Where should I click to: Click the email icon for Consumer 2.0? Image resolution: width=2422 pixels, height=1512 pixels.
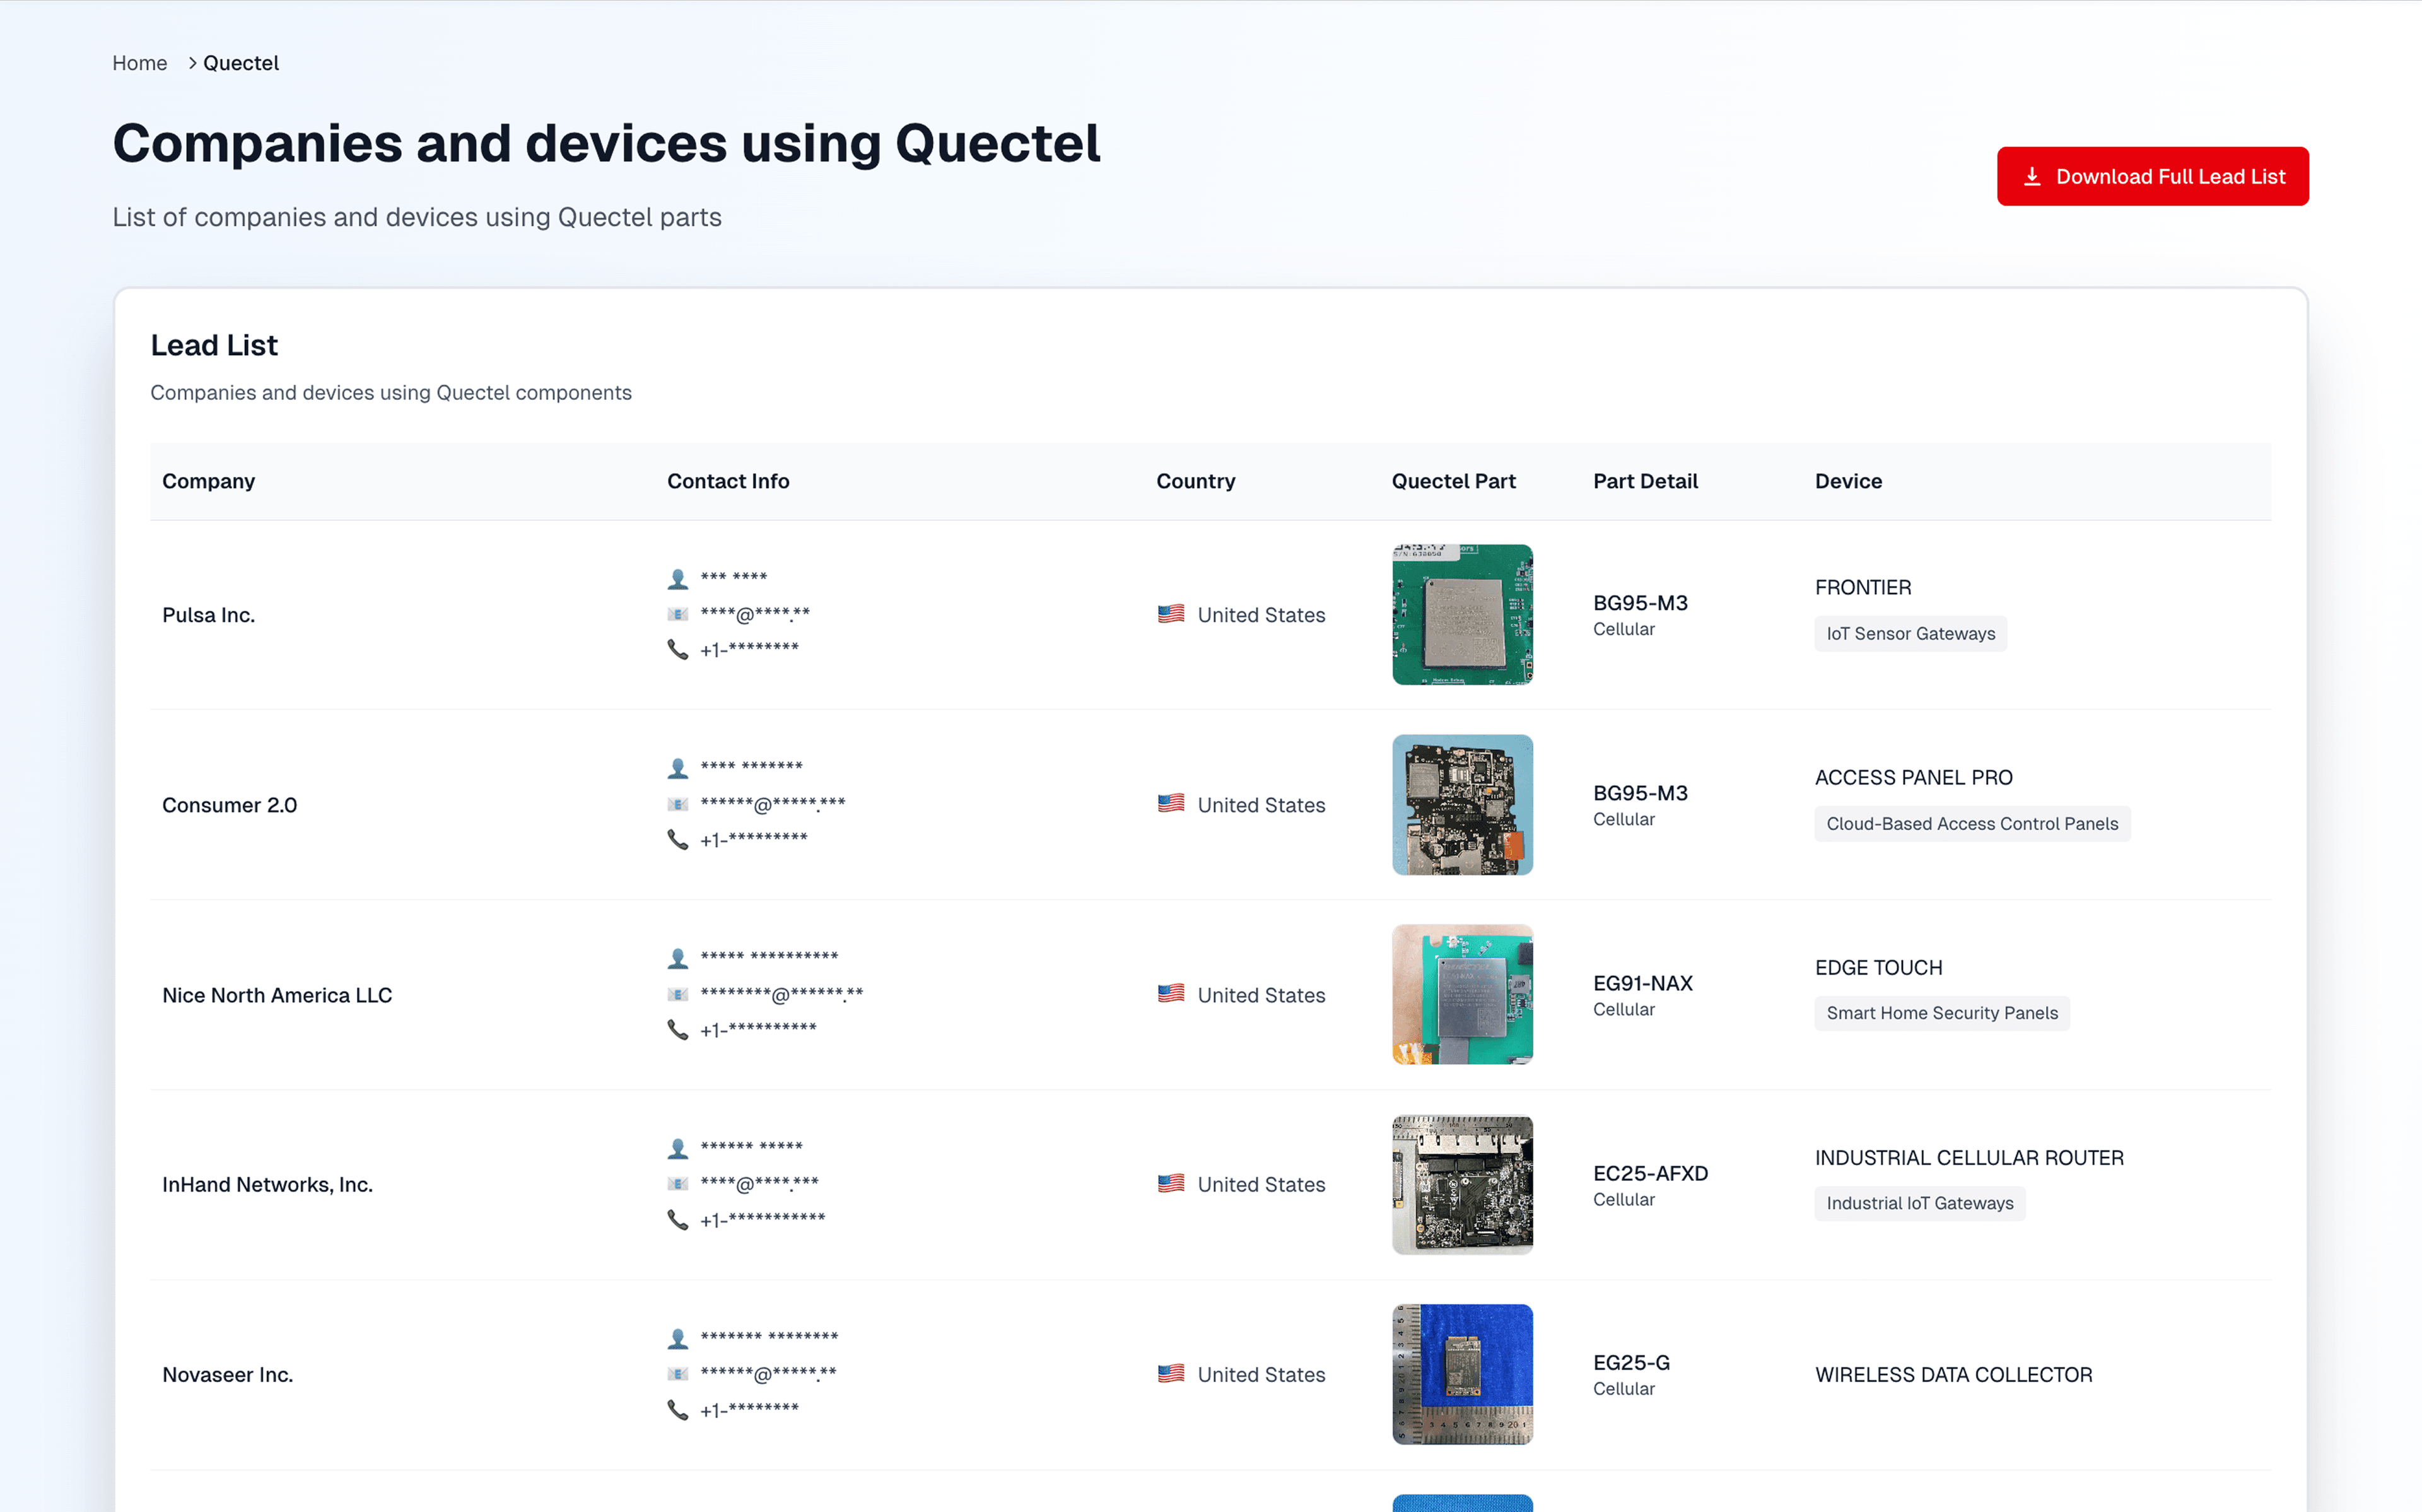click(678, 805)
